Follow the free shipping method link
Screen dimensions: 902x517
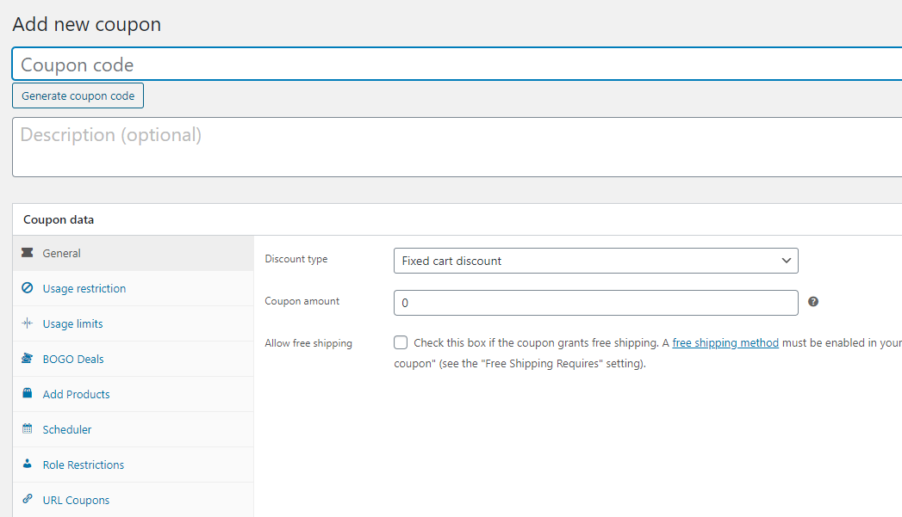point(725,342)
